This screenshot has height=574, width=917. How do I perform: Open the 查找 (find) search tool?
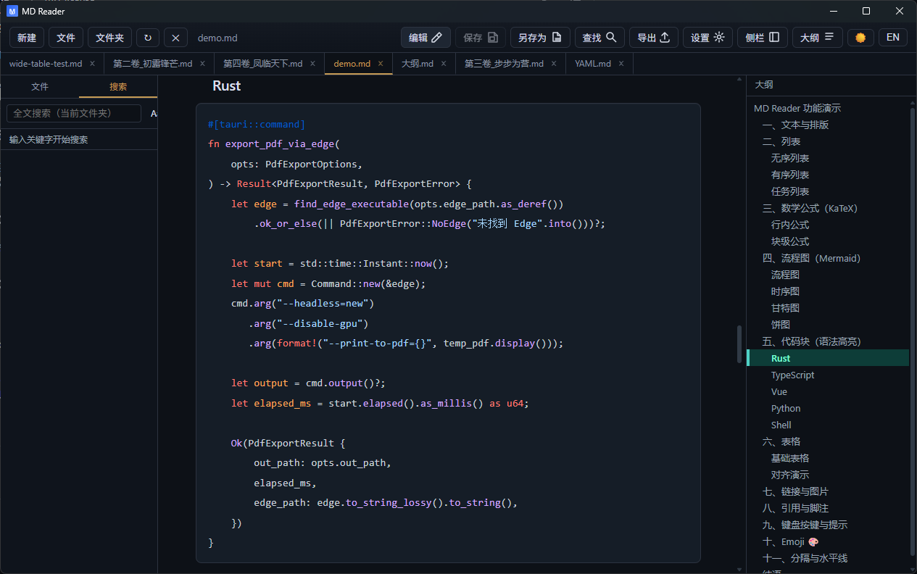pos(599,38)
